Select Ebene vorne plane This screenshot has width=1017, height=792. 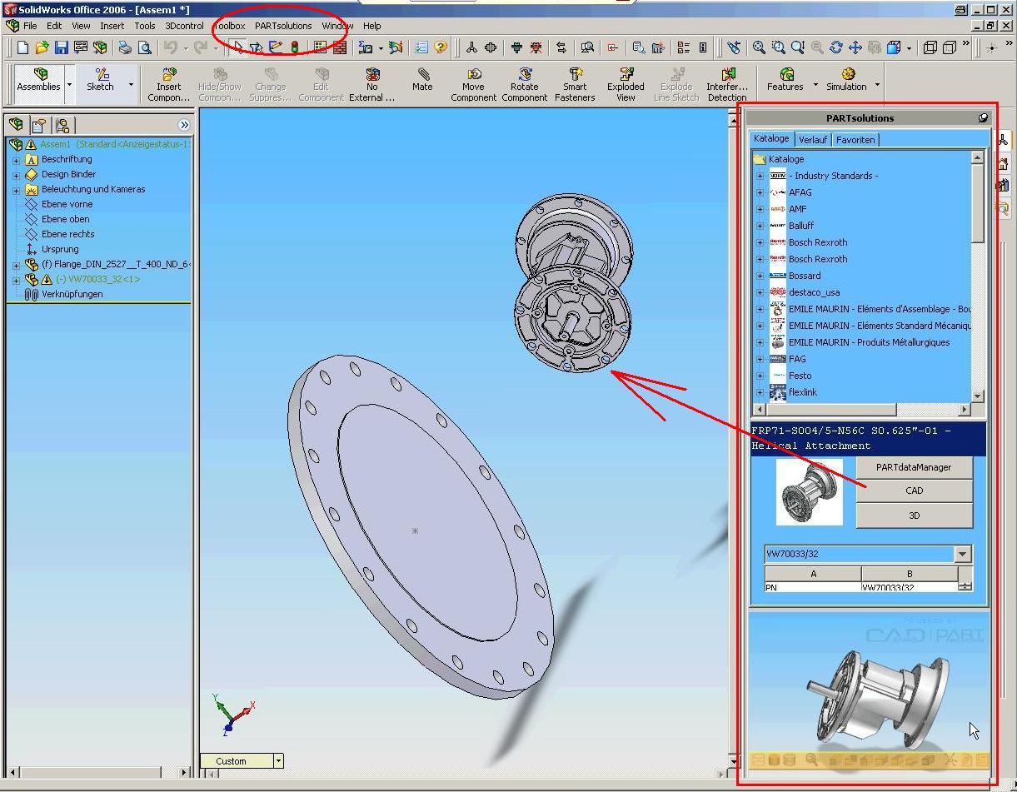click(67, 204)
